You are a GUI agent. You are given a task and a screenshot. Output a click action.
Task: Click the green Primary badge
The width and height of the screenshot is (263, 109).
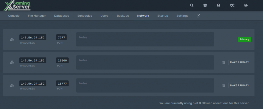(244, 39)
